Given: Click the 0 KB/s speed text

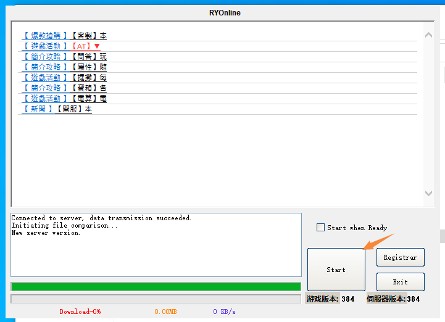Looking at the screenshot, I should pos(224,312).
